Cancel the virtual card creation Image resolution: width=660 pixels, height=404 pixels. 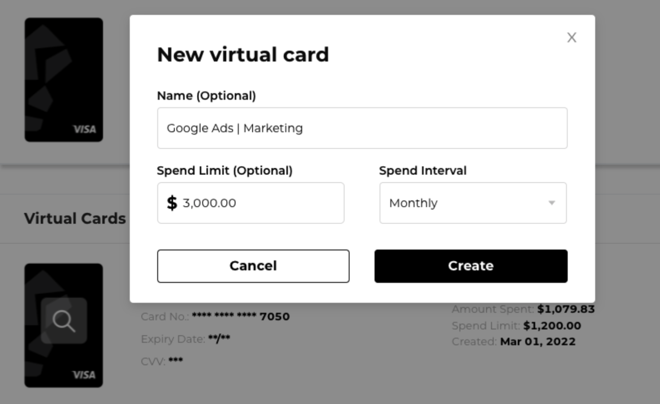253,266
